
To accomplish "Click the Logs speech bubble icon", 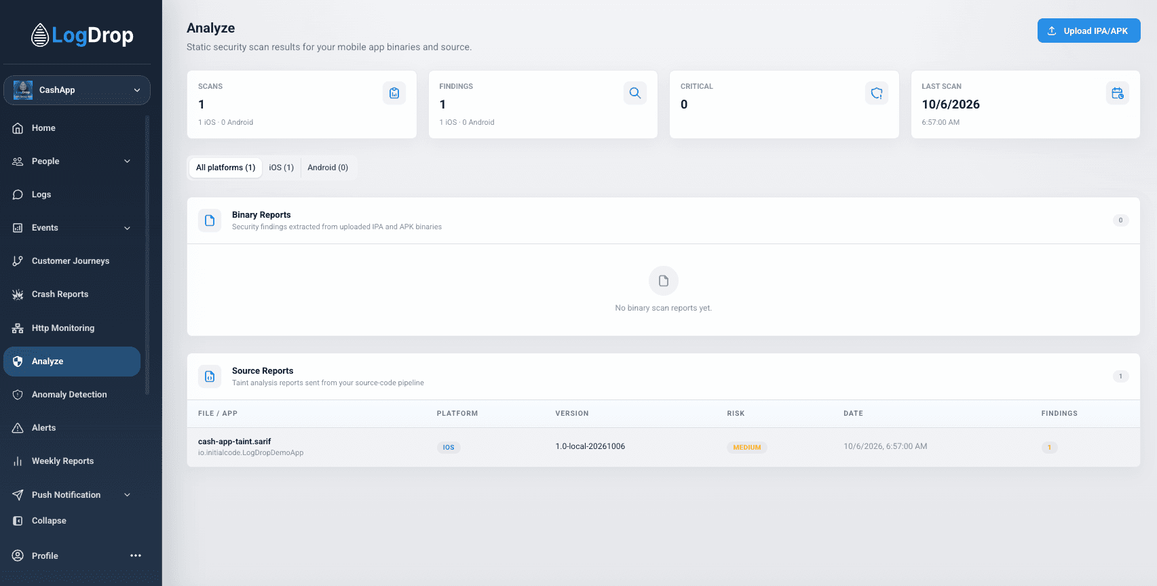I will click(18, 195).
